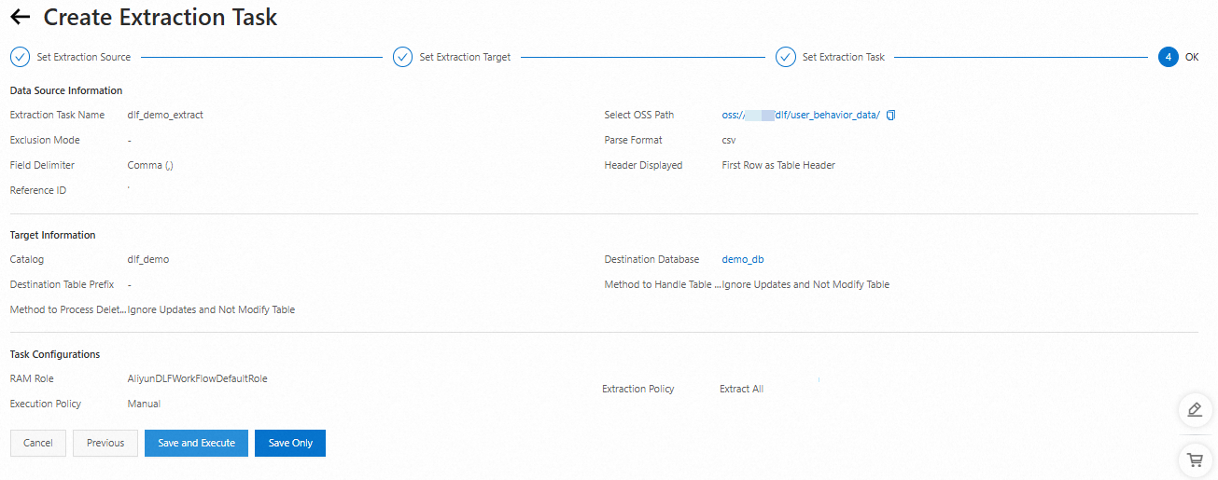The width and height of the screenshot is (1218, 480).
Task: Select the Extract All policy value
Action: point(741,389)
